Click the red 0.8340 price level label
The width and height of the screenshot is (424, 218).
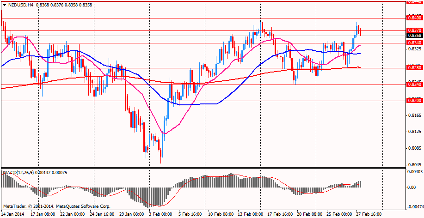click(414, 42)
